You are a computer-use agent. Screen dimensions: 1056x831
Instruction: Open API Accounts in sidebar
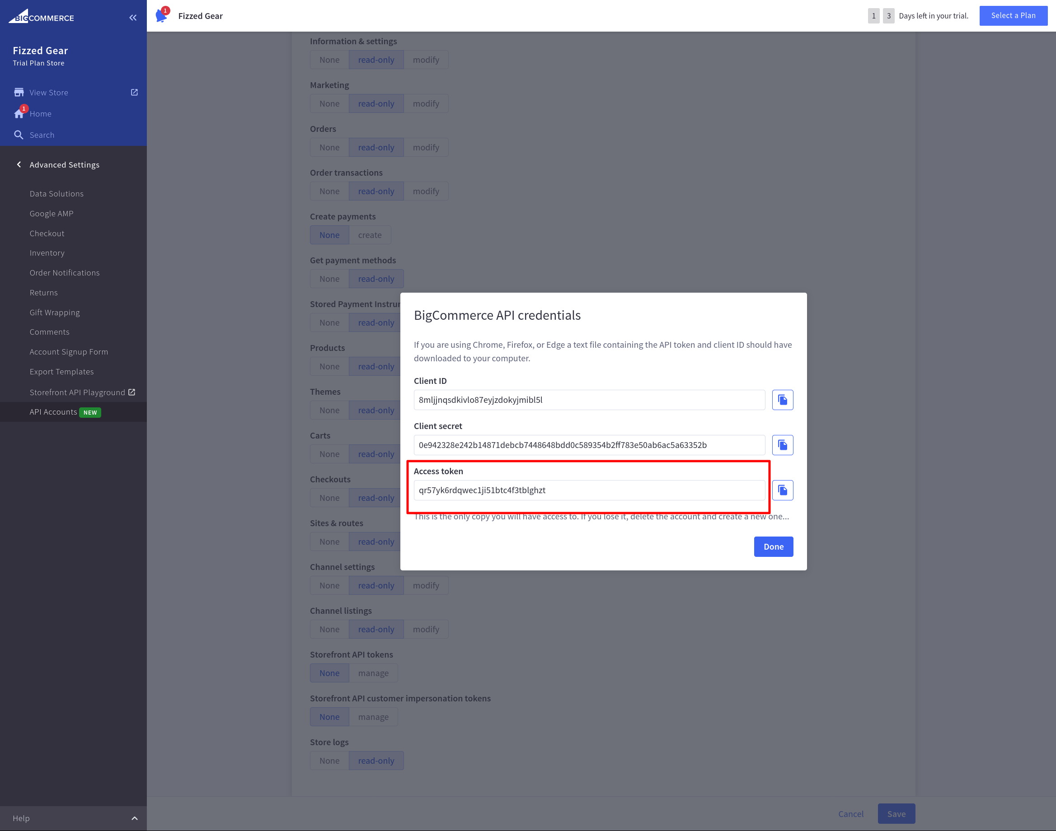coord(53,412)
